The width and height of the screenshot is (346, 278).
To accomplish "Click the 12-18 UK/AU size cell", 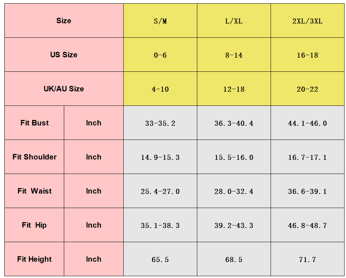I will (x=234, y=89).
